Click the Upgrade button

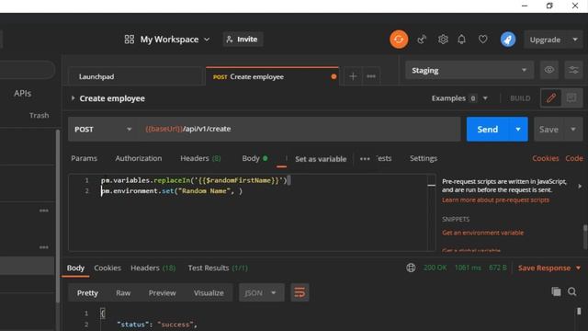tap(545, 40)
